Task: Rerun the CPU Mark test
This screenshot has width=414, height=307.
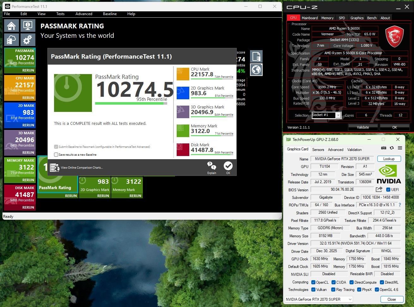Action: [28, 98]
